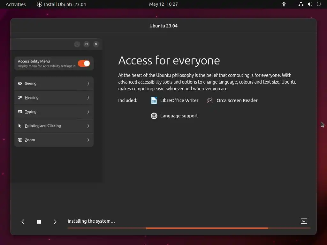
Task: Show the installer terminal log
Action: [304, 221]
